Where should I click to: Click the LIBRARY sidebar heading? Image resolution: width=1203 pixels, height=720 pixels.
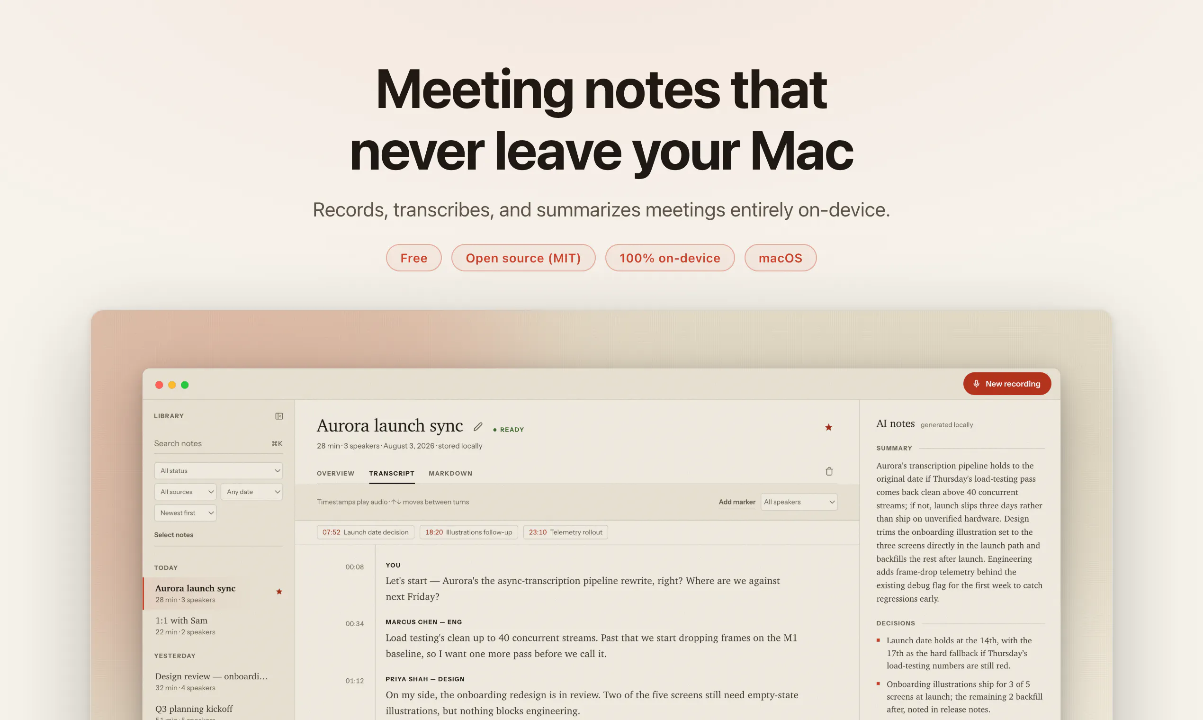(169, 416)
